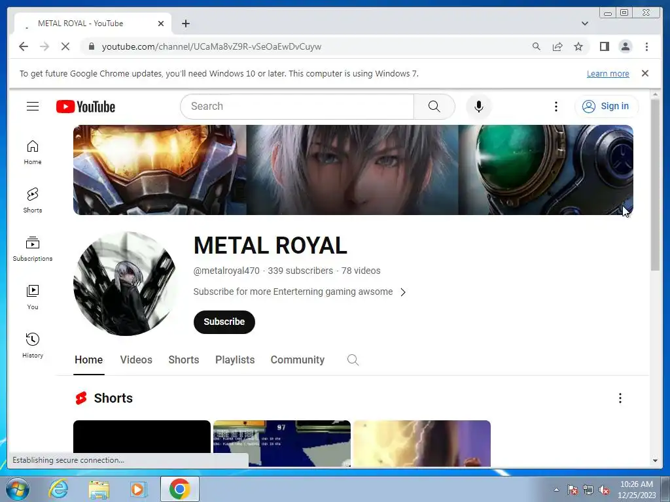This screenshot has width=670, height=502.
Task: Click Chrome icon in taskbar
Action: tap(179, 489)
